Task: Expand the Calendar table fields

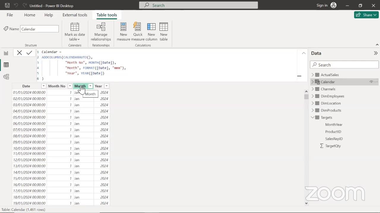Action: [312, 82]
